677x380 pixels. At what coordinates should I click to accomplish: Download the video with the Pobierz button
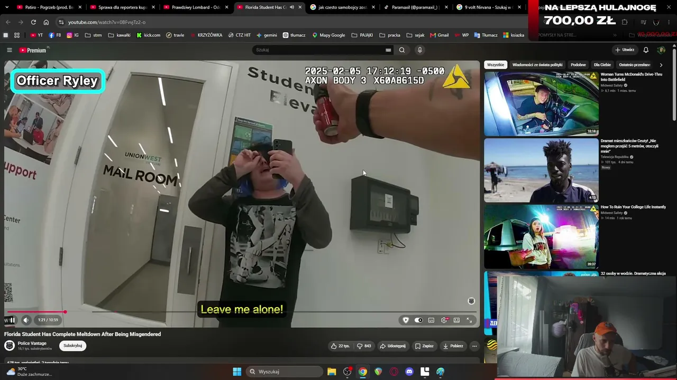(453, 346)
